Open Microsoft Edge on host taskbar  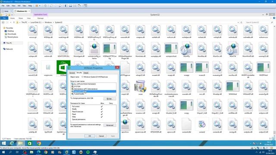(38, 152)
